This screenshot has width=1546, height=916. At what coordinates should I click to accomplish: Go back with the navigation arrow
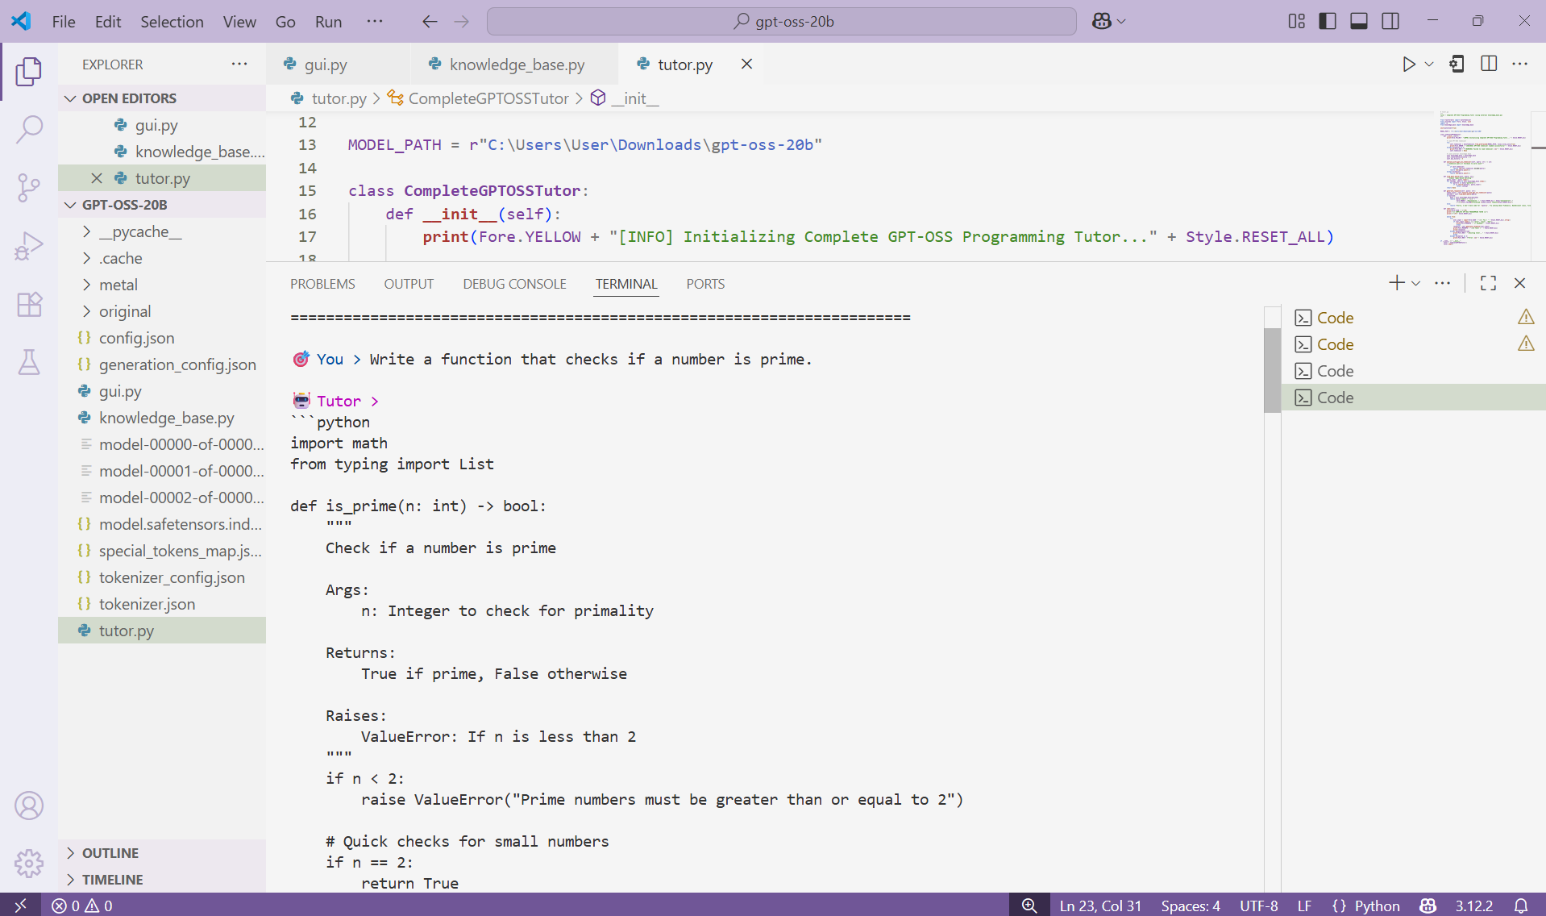(430, 22)
